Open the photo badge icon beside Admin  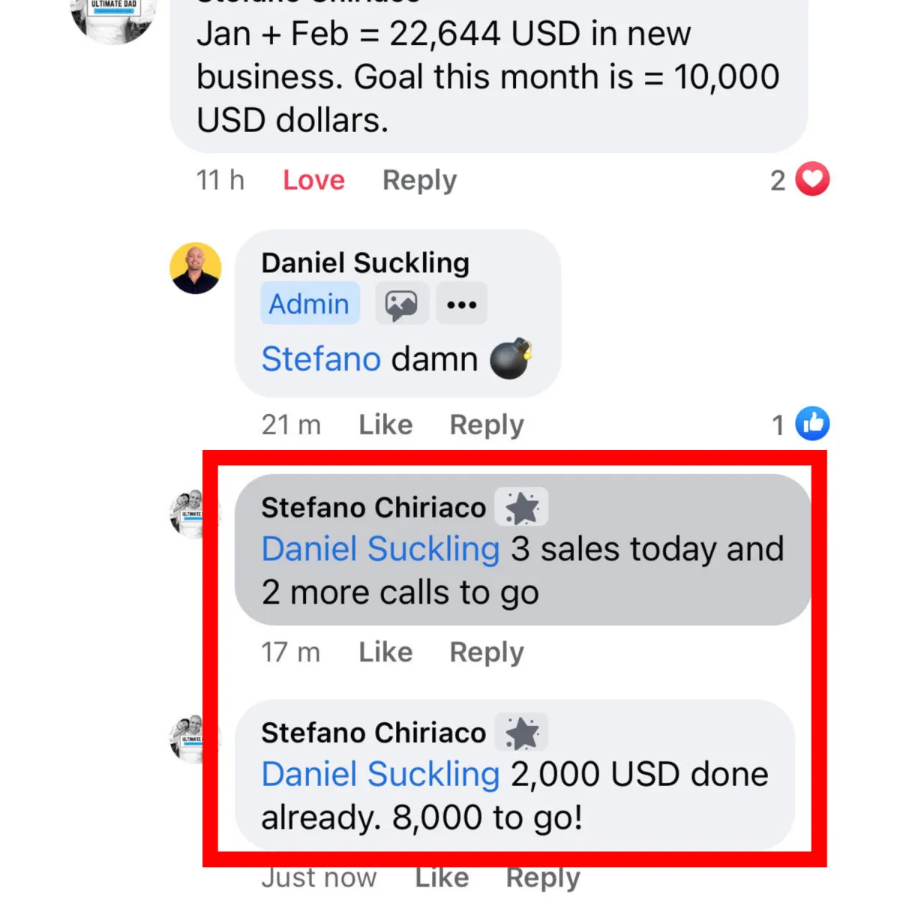402,304
